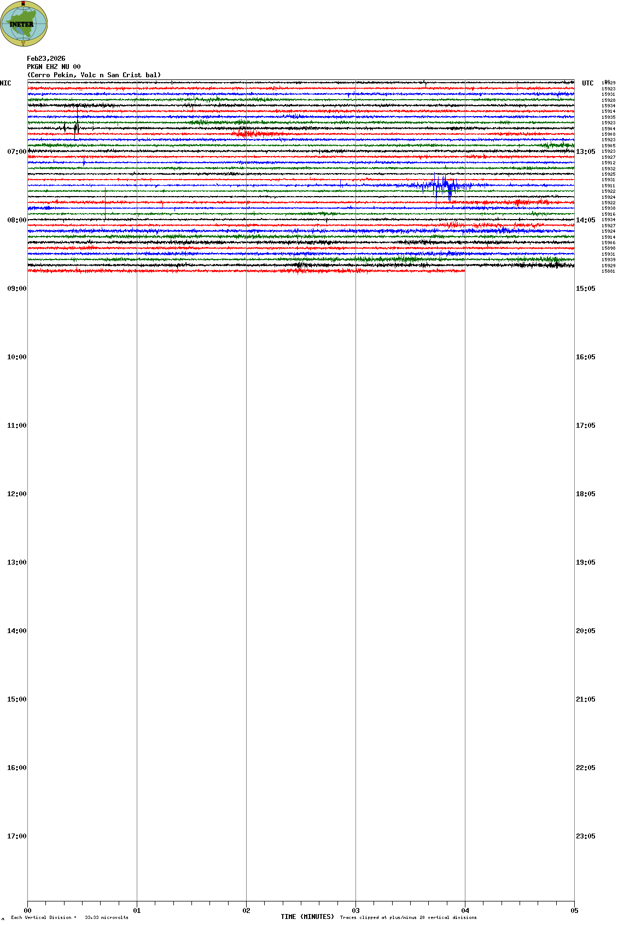This screenshot has height=925, width=618.
Task: Click the TIME (MINUTES) axis label
Action: tap(307, 917)
